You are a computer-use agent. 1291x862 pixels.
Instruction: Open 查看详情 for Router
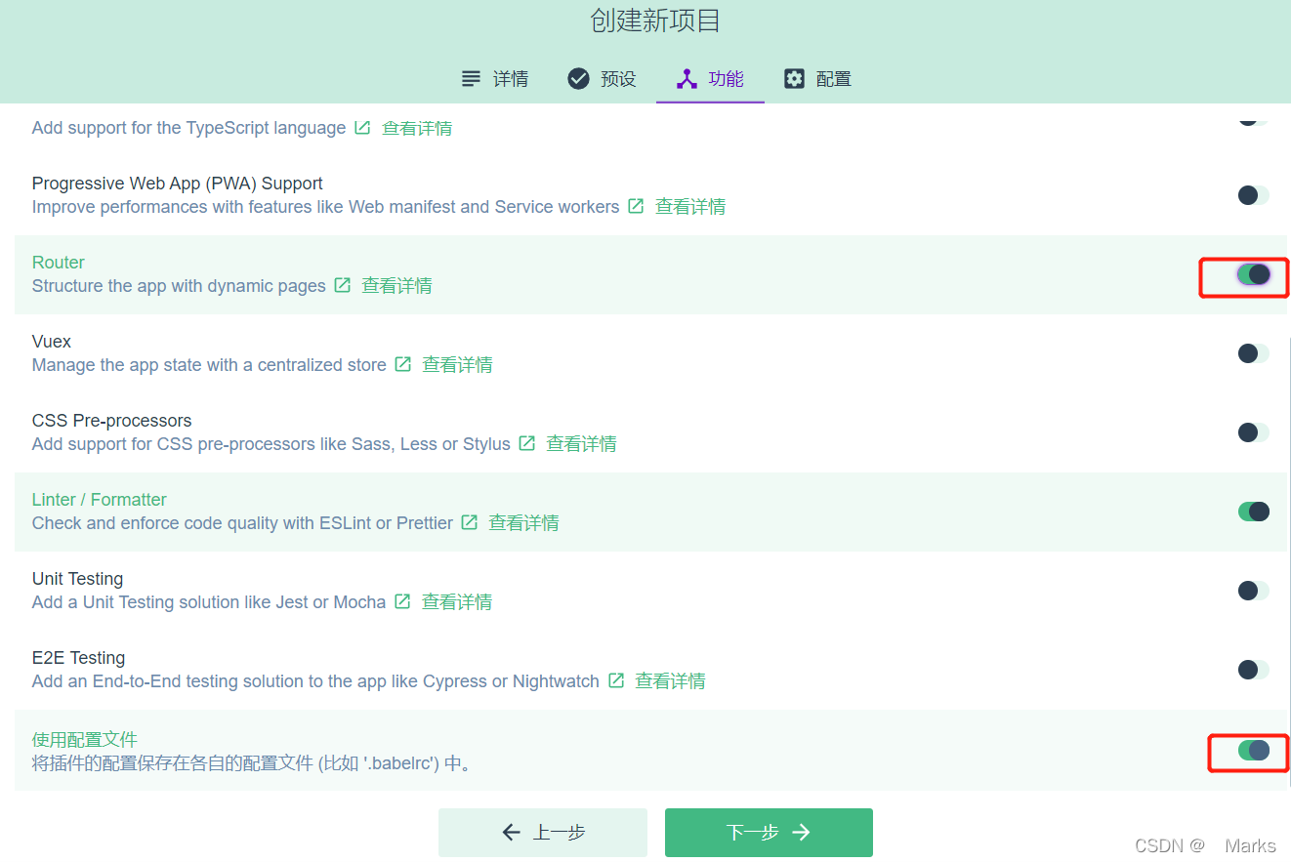click(x=397, y=286)
